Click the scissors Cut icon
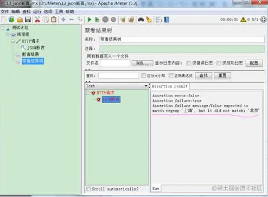 (37, 20)
